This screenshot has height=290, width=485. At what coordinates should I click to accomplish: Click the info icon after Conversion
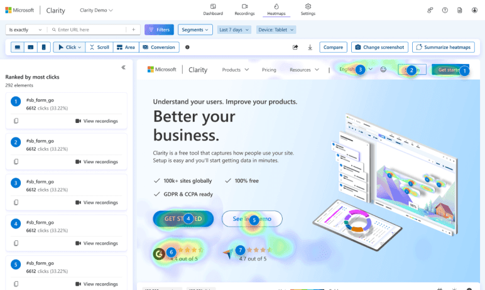[x=187, y=47]
